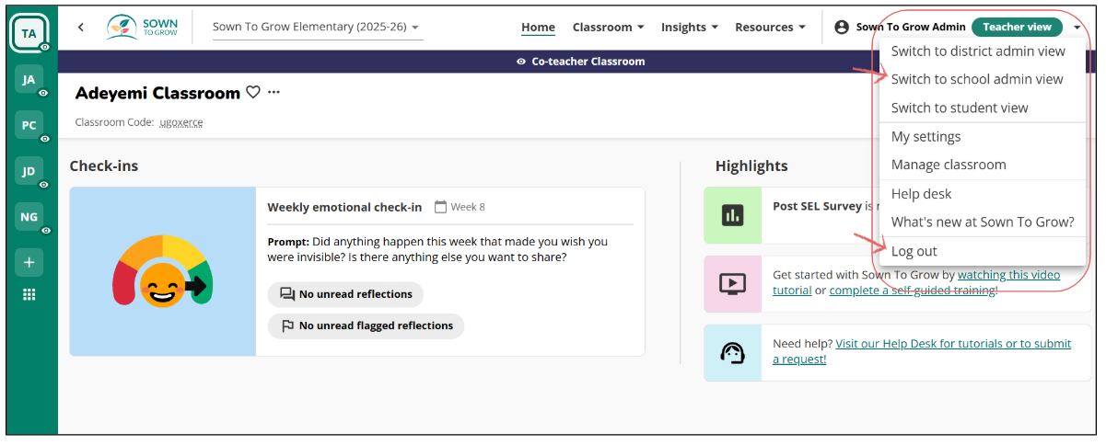Screen dimensions: 1106x445
Task: Click the Sown To Grow logo
Action: (142, 28)
